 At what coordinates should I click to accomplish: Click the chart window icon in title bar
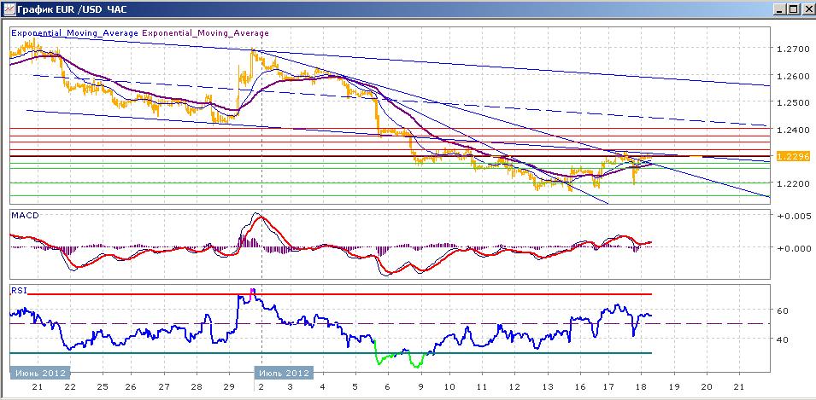tap(9, 9)
